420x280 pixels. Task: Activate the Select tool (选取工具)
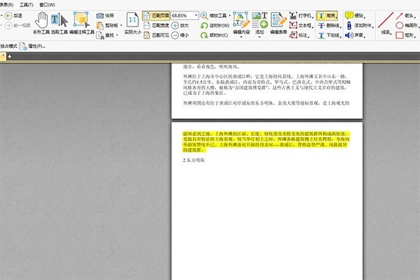click(59, 23)
